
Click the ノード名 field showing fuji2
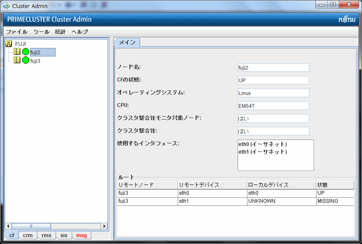coord(273,67)
